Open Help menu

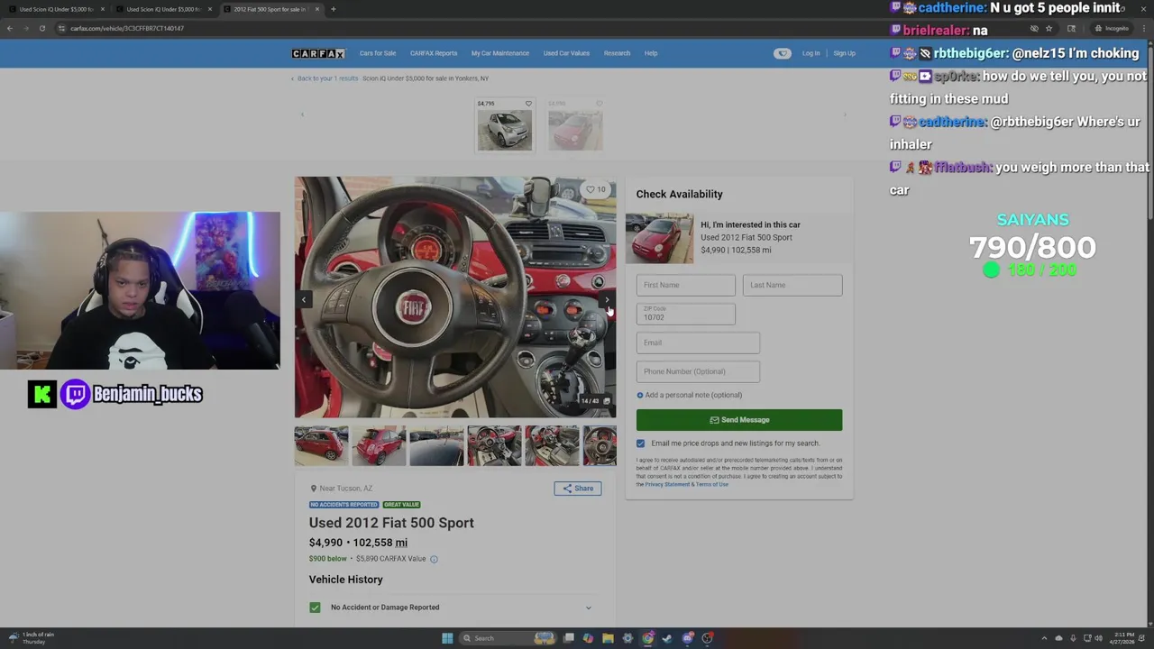coord(651,53)
